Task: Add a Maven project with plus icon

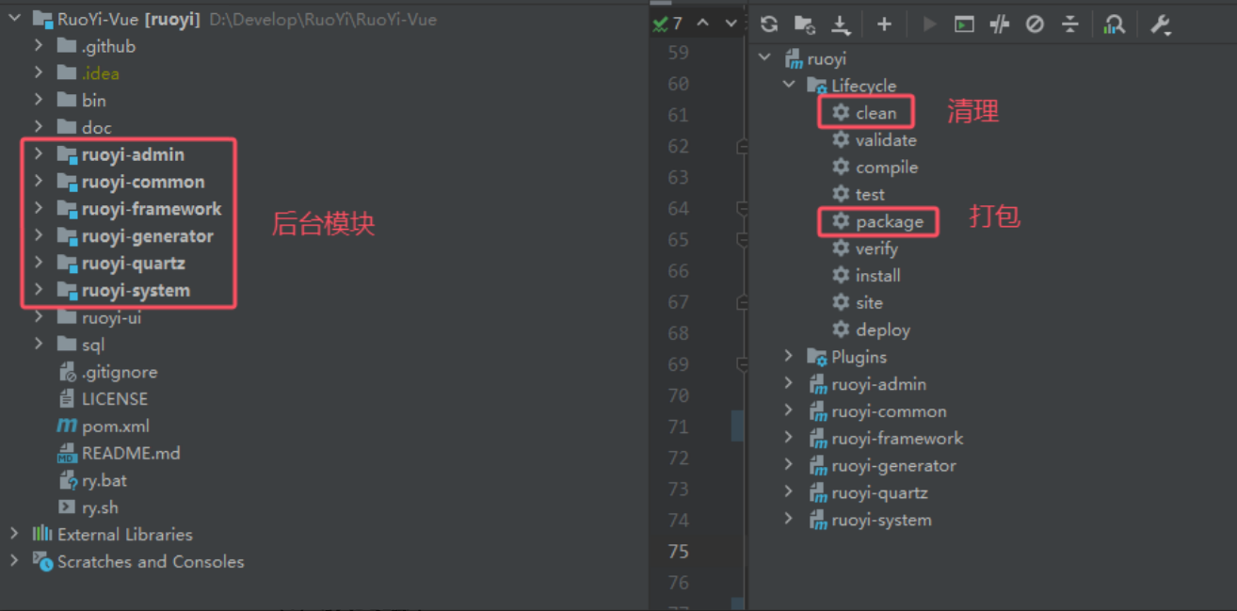Action: click(884, 24)
